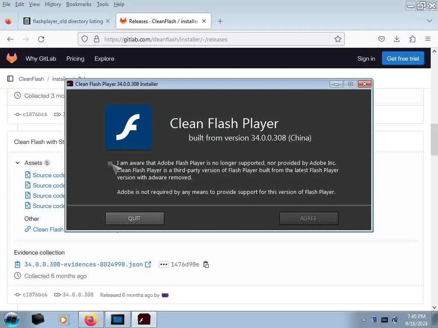Image resolution: width=438 pixels, height=328 pixels.
Task: Open Firefox hamburger application menu
Action: [x=428, y=39]
